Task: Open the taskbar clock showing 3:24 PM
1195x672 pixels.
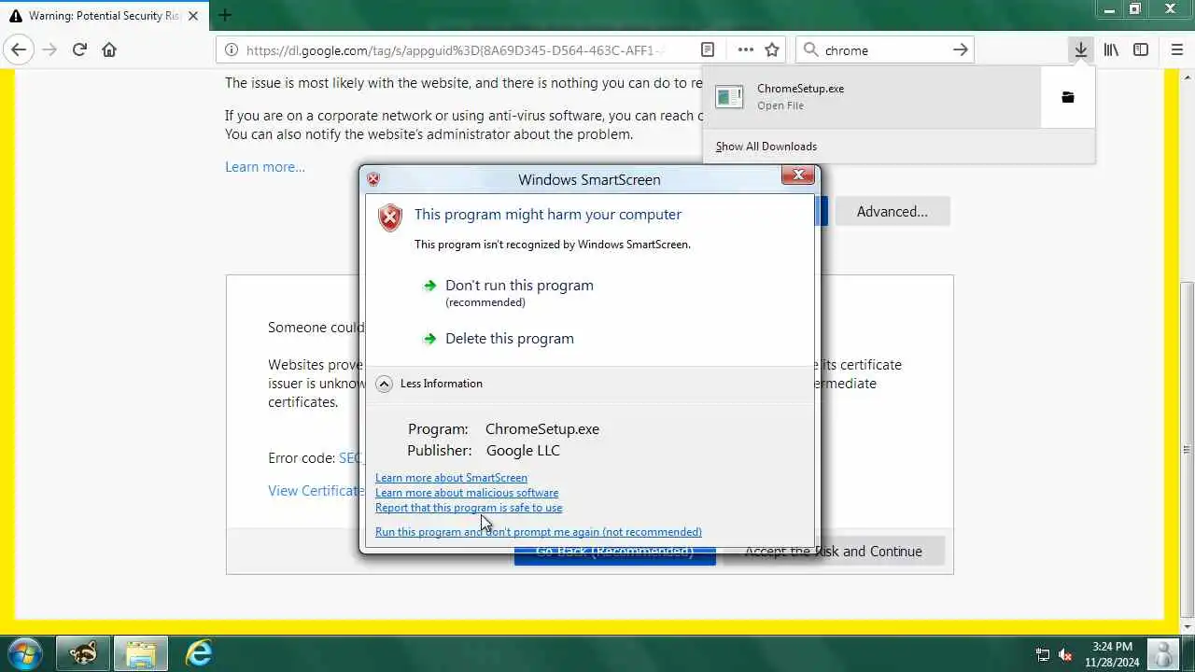Action: tap(1112, 654)
